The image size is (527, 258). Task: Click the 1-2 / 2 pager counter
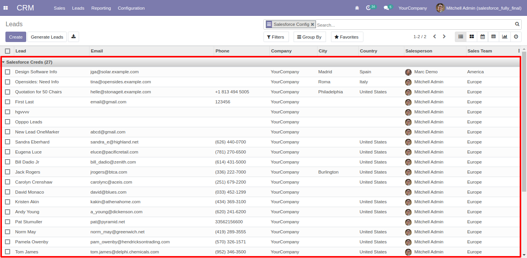[x=420, y=37]
